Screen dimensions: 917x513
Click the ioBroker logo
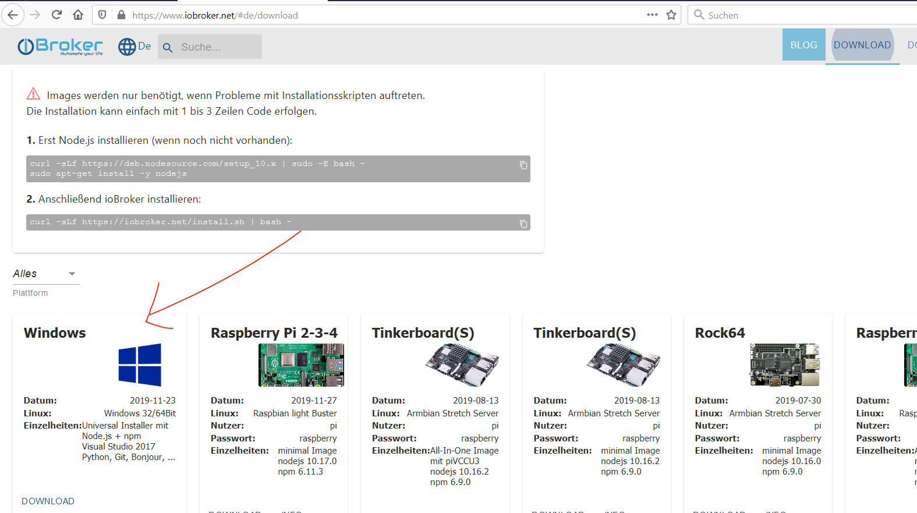point(60,46)
